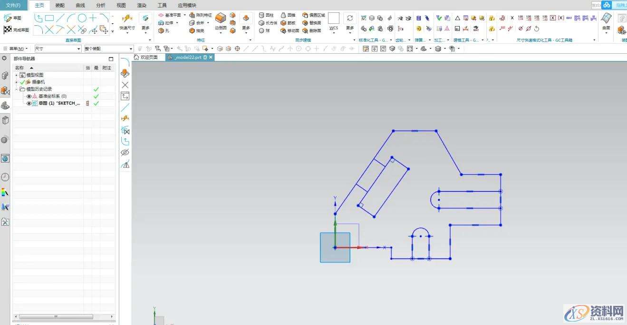This screenshot has width=627, height=325.
Task: Click the 边倒圆 edge blend icon
Action: pos(220,19)
